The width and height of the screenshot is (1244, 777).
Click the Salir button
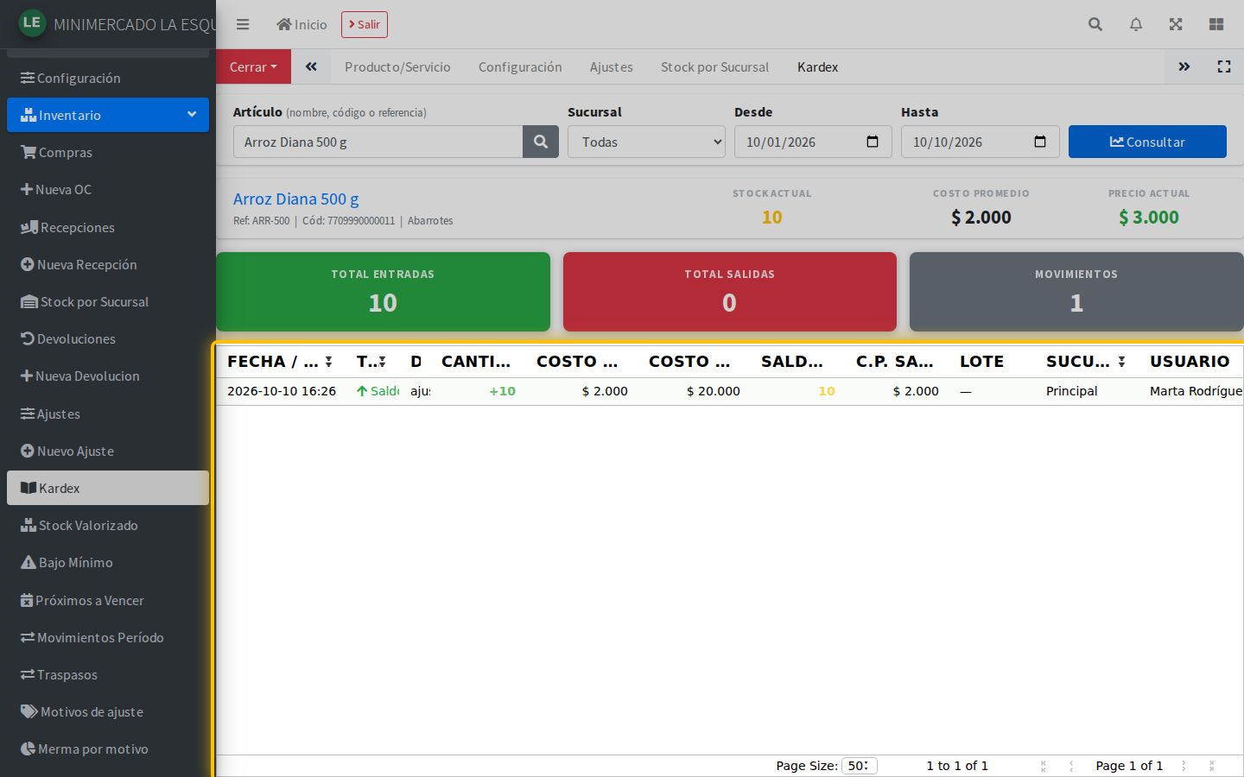pos(365,24)
